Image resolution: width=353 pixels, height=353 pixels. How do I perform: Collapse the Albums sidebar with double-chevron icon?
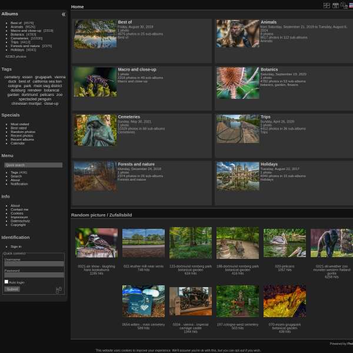pos(64,14)
